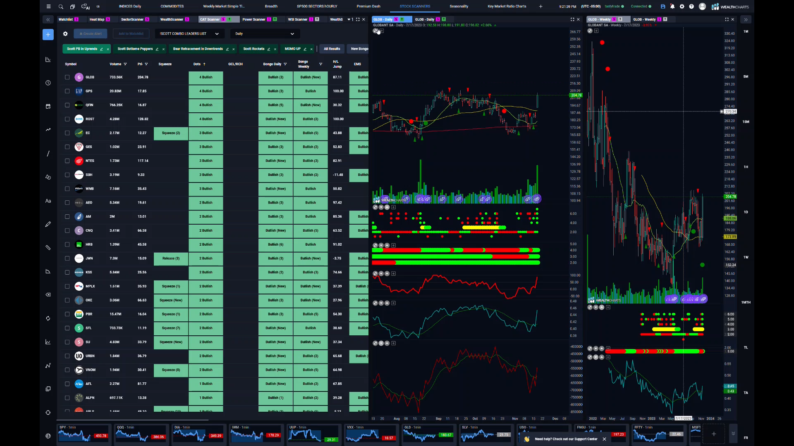The width and height of the screenshot is (794, 446).
Task: Remove the MOMO UP filter with its x
Action: click(x=311, y=49)
